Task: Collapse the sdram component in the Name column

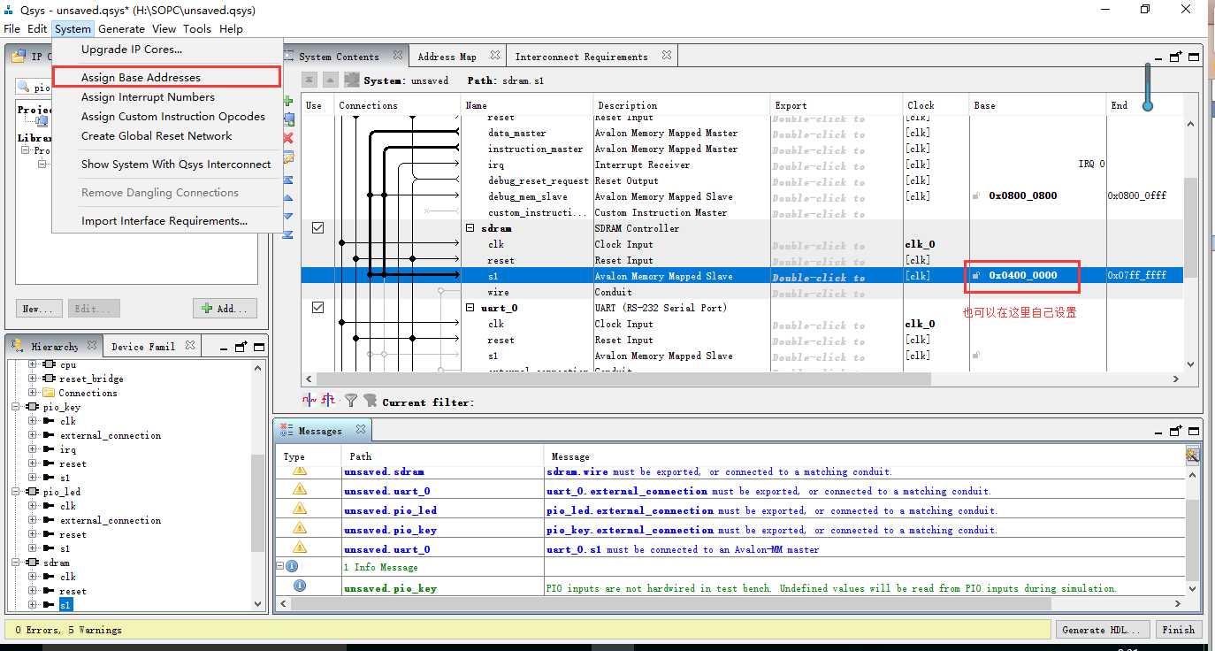Action: (471, 228)
